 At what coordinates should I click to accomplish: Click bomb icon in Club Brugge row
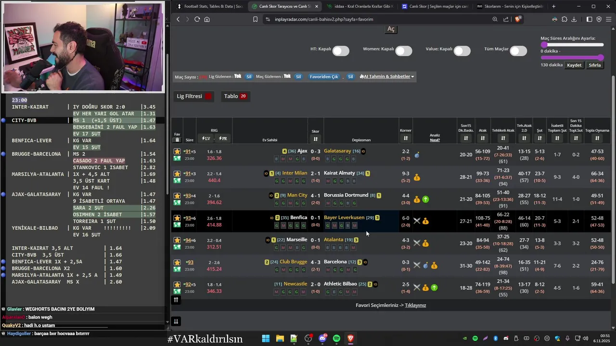pyautogui.click(x=425, y=265)
